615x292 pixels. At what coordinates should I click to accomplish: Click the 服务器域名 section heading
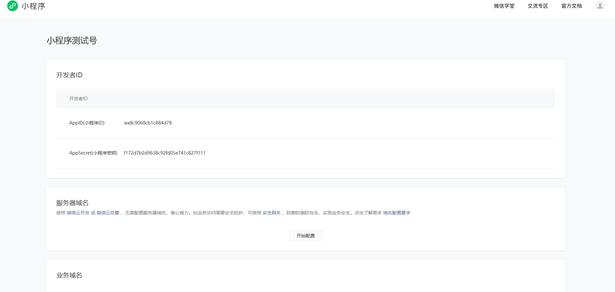[x=72, y=203]
